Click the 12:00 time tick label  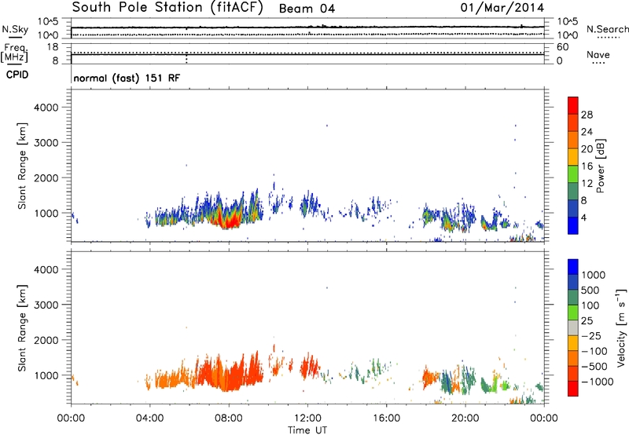click(x=307, y=419)
